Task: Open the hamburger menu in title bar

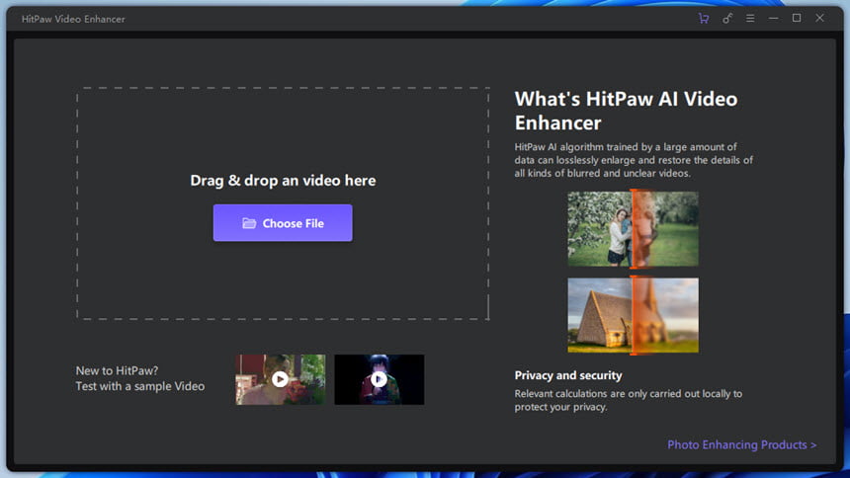Action: point(750,19)
